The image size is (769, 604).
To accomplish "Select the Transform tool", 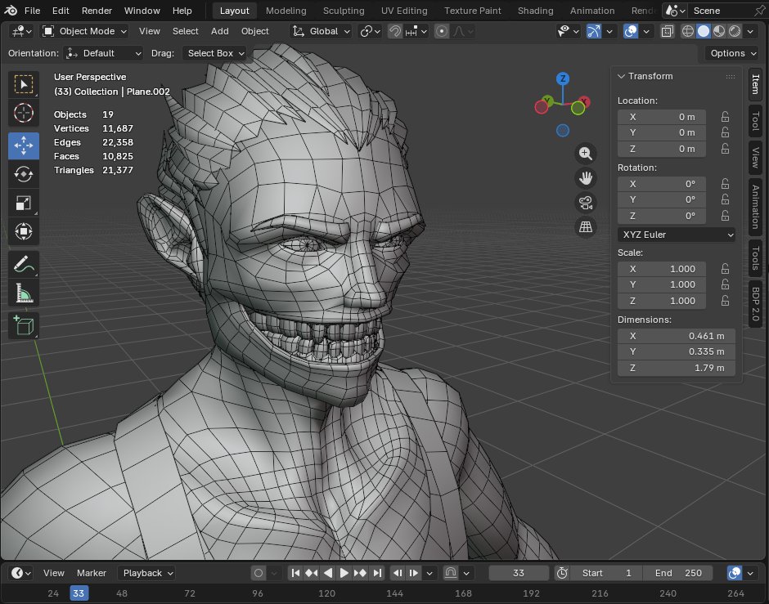I will click(x=24, y=231).
